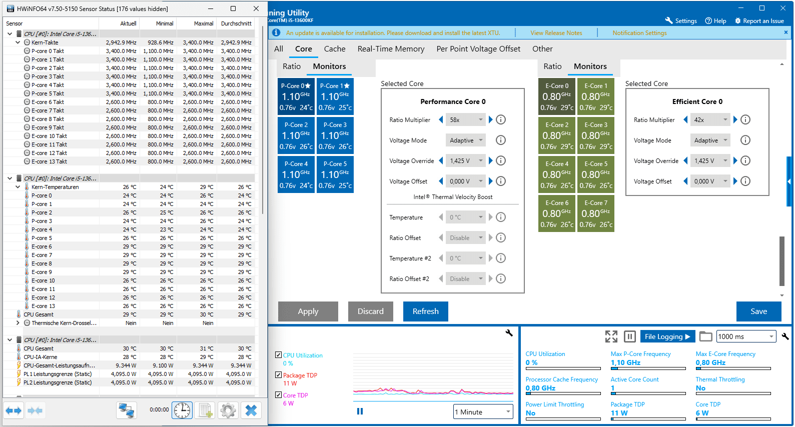Start File Logging
The width and height of the screenshot is (795, 427).
point(667,336)
